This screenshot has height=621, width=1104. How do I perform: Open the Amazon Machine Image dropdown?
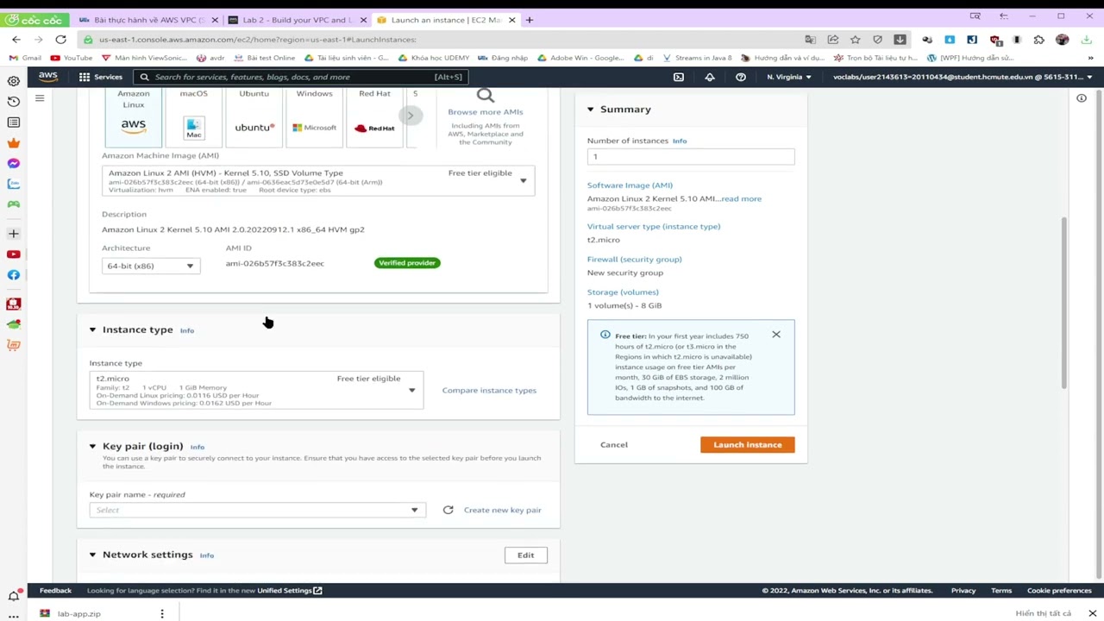[318, 180]
